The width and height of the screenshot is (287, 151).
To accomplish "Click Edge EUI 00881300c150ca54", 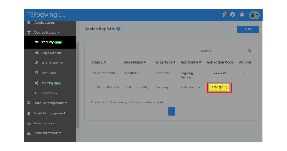I will pos(105,87).
